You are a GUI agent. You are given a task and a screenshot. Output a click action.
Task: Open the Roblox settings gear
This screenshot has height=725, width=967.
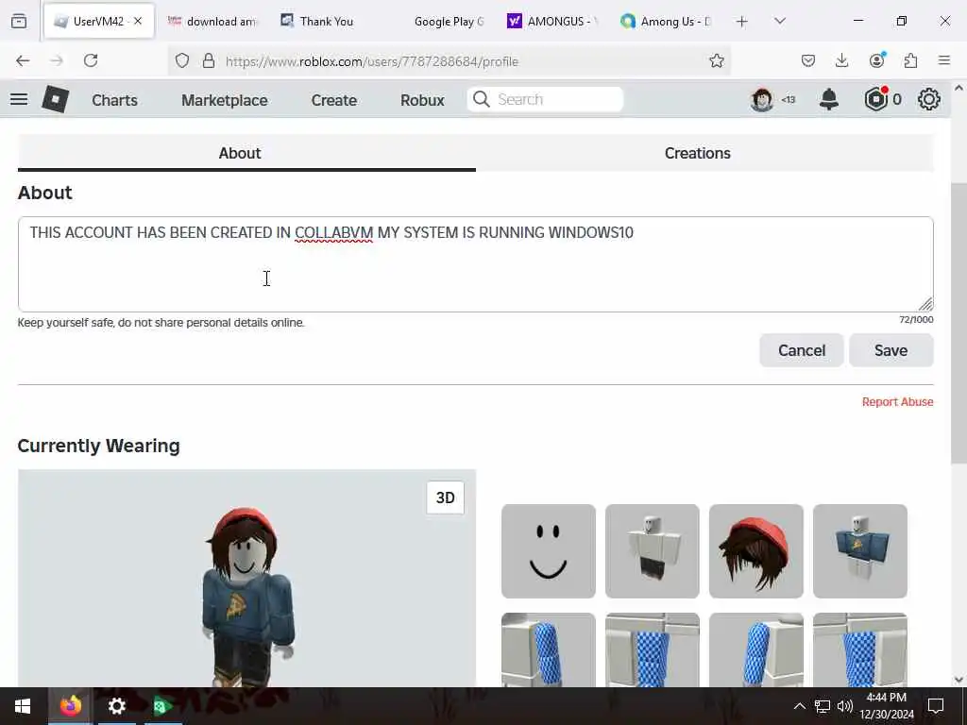(x=929, y=99)
